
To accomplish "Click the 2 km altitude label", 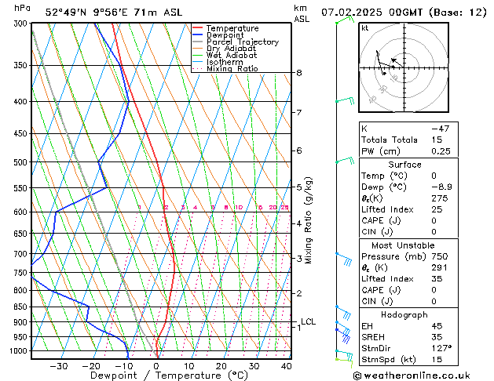I will click(299, 293).
